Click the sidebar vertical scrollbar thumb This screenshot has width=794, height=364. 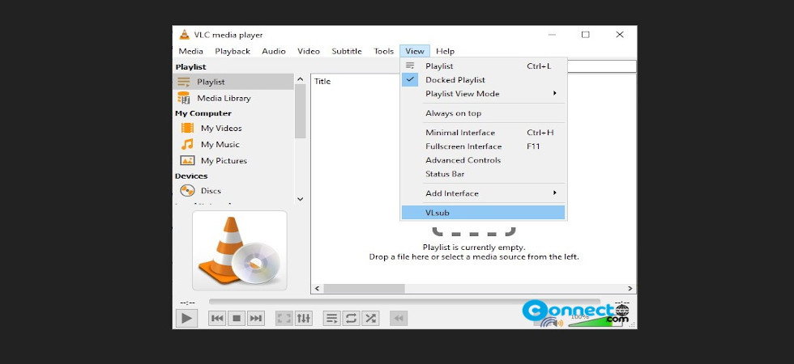point(301,112)
